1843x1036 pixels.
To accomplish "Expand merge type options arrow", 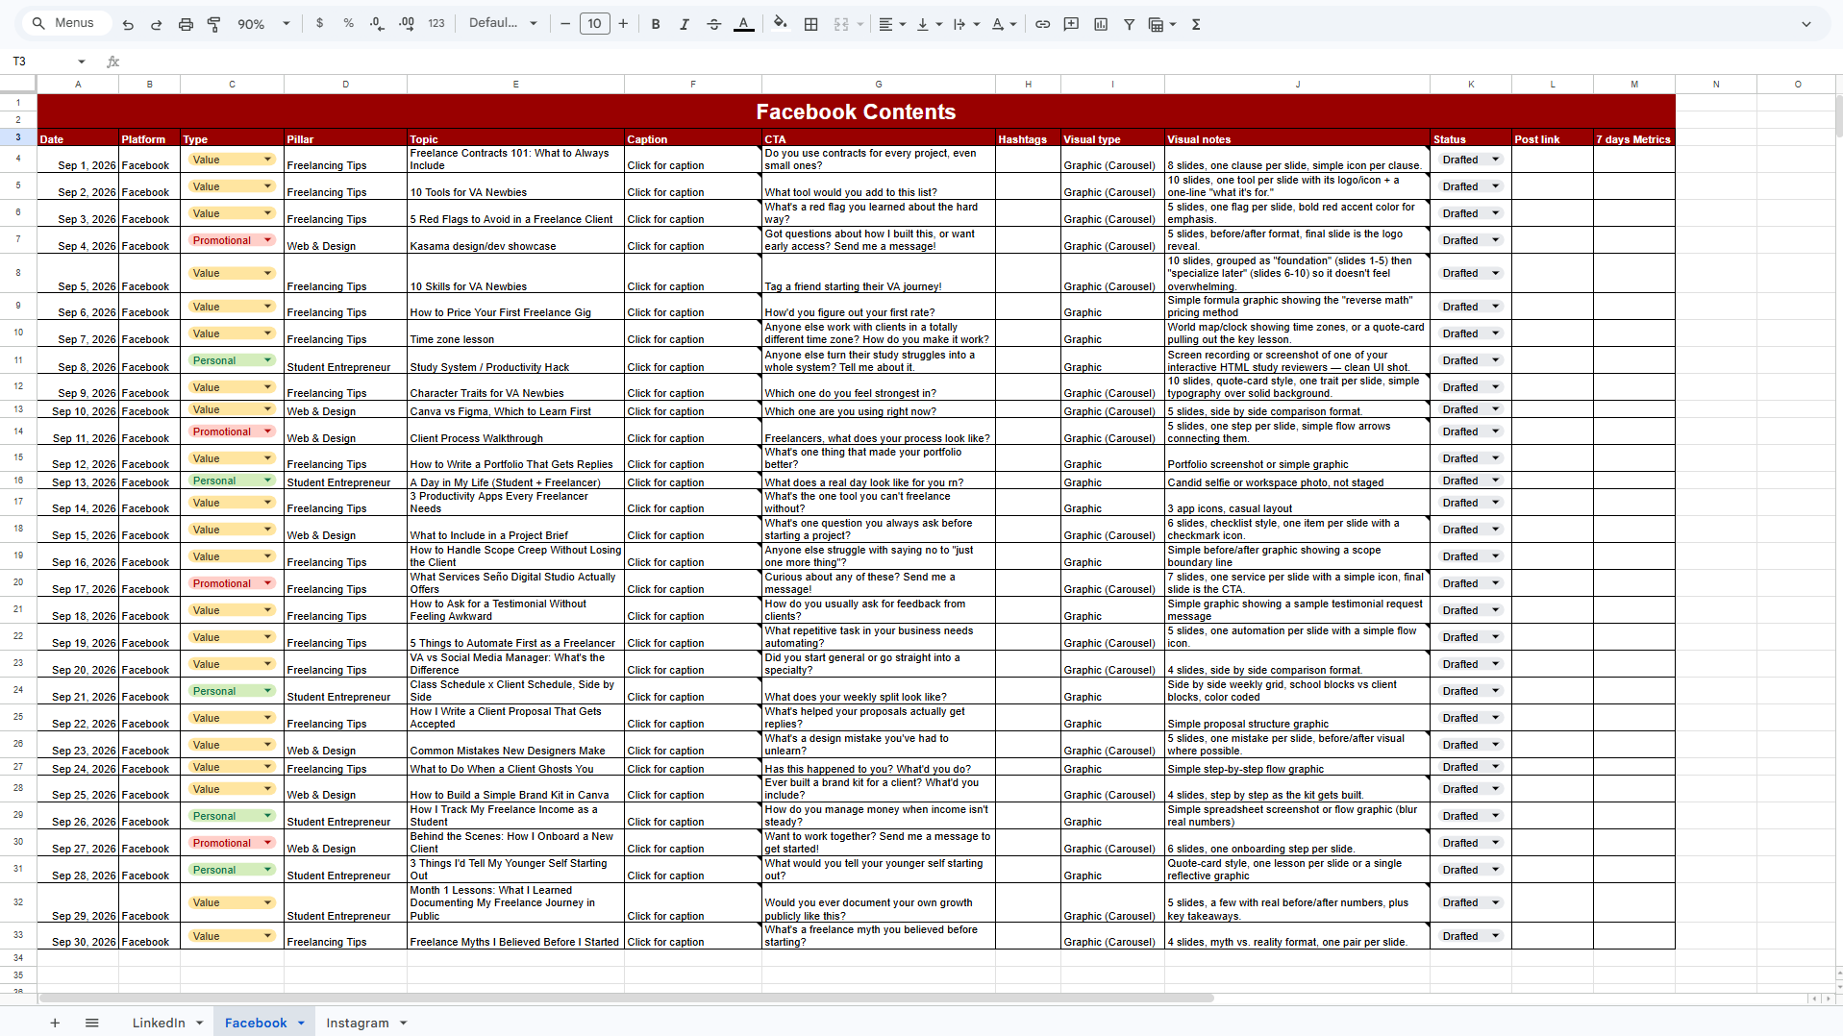I will pyautogui.click(x=859, y=24).
